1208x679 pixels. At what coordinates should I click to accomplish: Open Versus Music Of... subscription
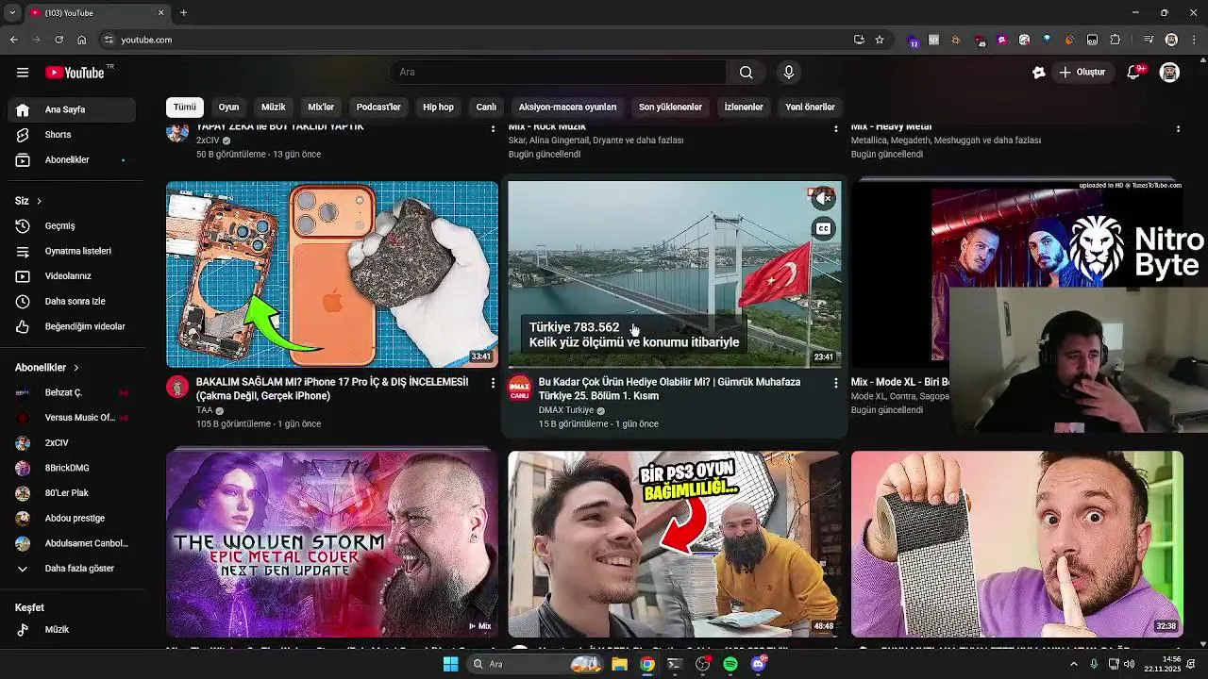pyautogui.click(x=72, y=418)
